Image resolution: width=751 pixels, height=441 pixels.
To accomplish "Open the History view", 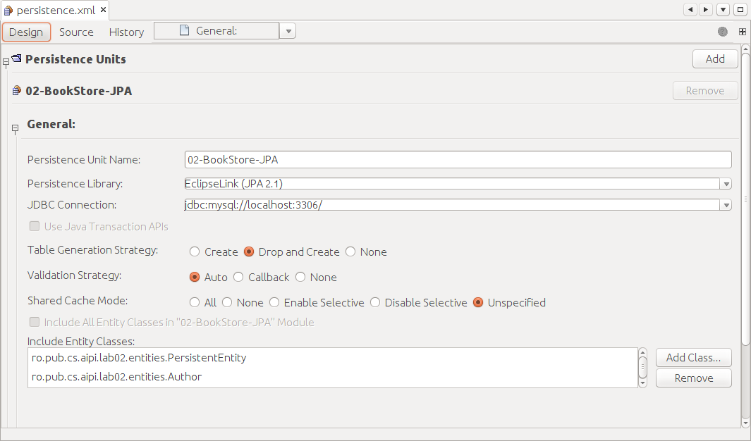I will [126, 32].
